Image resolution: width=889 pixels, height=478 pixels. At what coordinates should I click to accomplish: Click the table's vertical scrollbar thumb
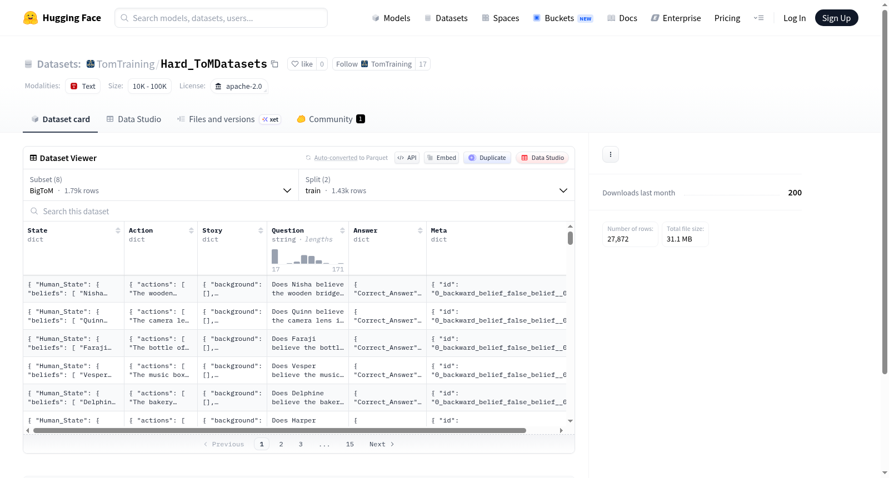coord(570,238)
